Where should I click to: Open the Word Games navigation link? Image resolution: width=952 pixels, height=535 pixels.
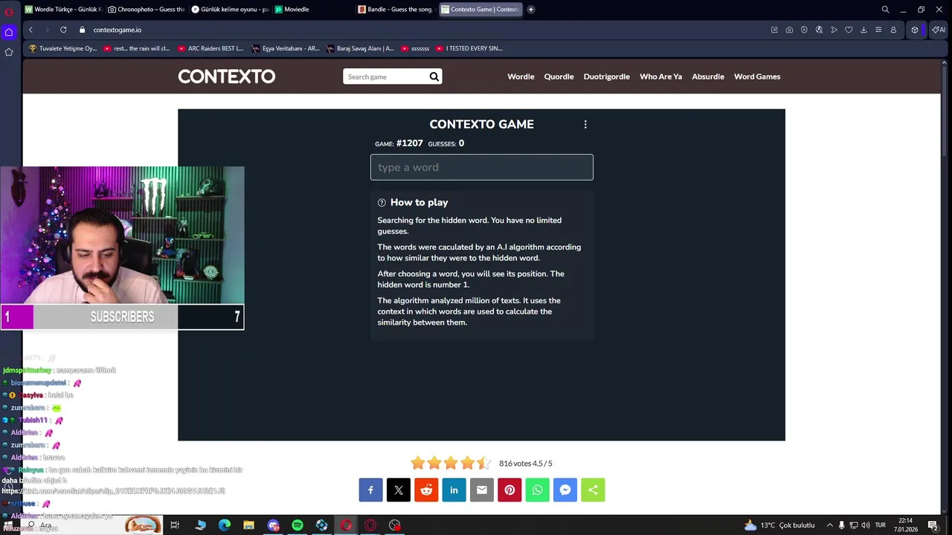pos(757,77)
